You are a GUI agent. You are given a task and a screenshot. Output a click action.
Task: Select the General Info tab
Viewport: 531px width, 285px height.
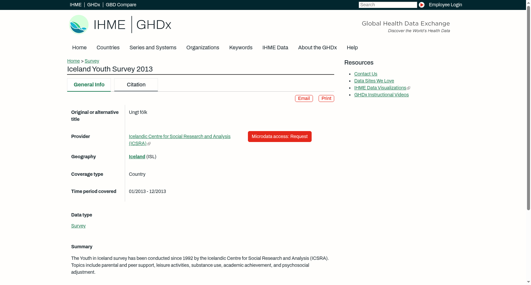pos(89,85)
